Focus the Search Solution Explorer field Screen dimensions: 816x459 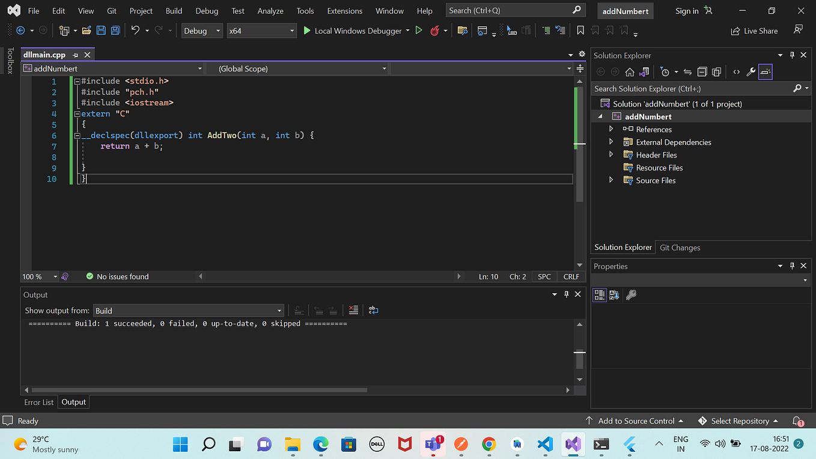click(x=701, y=88)
